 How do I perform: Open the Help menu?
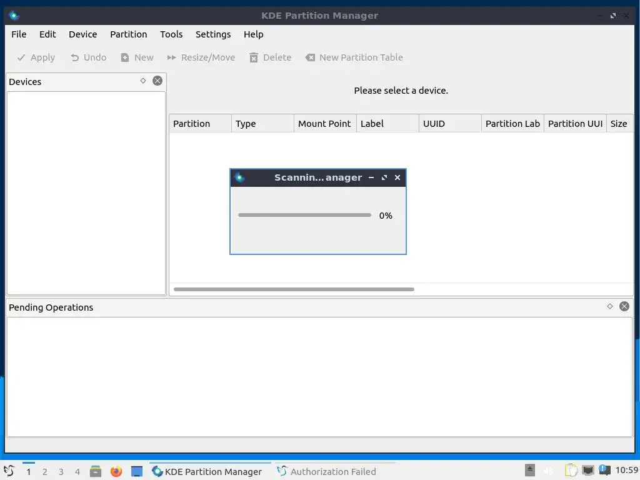(x=254, y=34)
